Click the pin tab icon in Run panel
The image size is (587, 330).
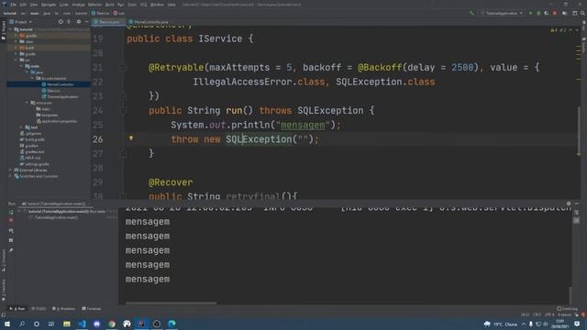click(x=11, y=250)
